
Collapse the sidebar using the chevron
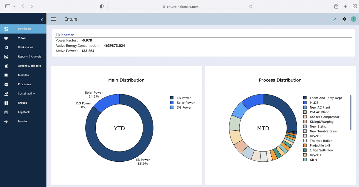pyautogui.click(x=42, y=19)
